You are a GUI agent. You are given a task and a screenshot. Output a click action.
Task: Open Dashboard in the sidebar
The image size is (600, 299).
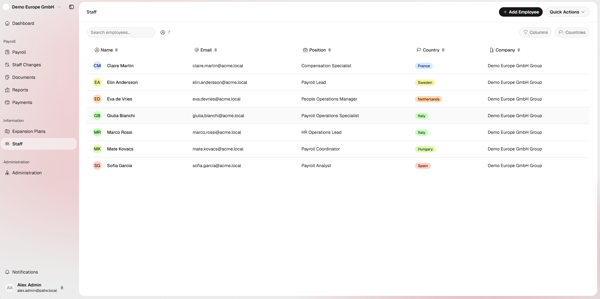pyautogui.click(x=39, y=23)
